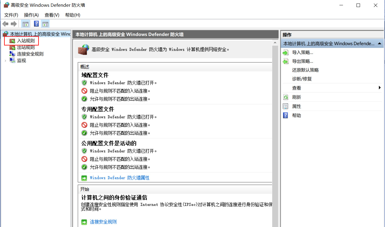Select 监视 in the tree

(x=21, y=60)
